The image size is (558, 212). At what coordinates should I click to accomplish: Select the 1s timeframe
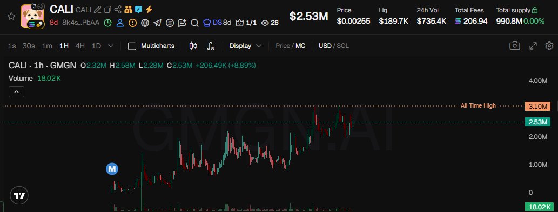12,46
